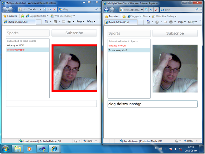This screenshot has width=205, height=154.
Task: Select 'Witamy w WCF!' in right window list
Action: pyautogui.click(x=129, y=46)
